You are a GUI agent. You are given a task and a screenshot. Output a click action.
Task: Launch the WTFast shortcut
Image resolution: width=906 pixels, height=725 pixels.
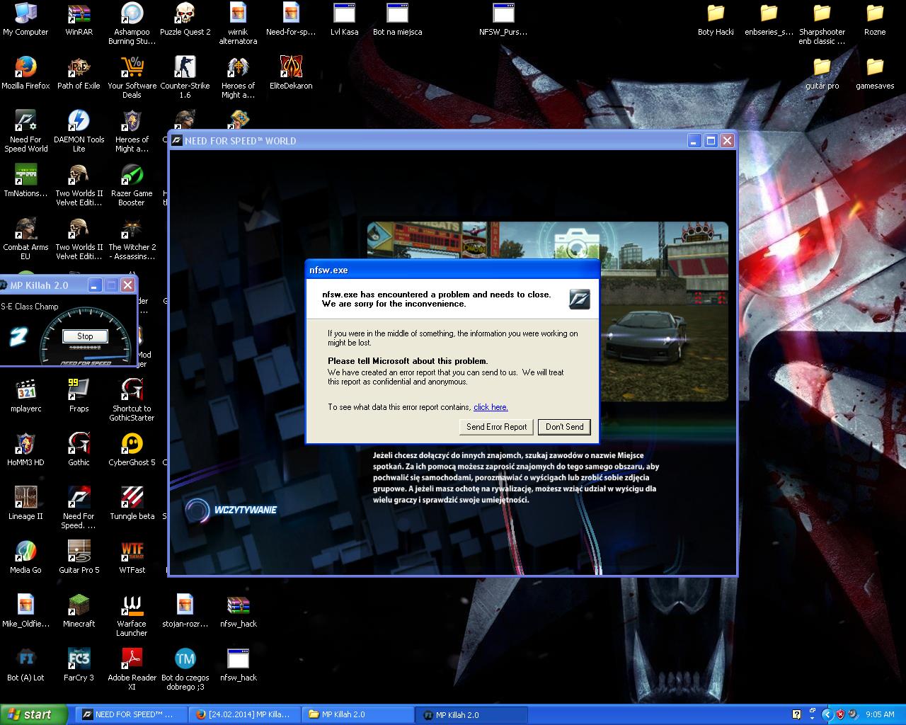(x=132, y=557)
